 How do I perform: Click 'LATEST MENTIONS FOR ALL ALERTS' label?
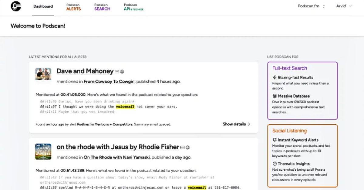[58, 57]
